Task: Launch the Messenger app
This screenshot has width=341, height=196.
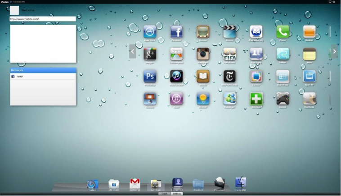Action: point(229,99)
